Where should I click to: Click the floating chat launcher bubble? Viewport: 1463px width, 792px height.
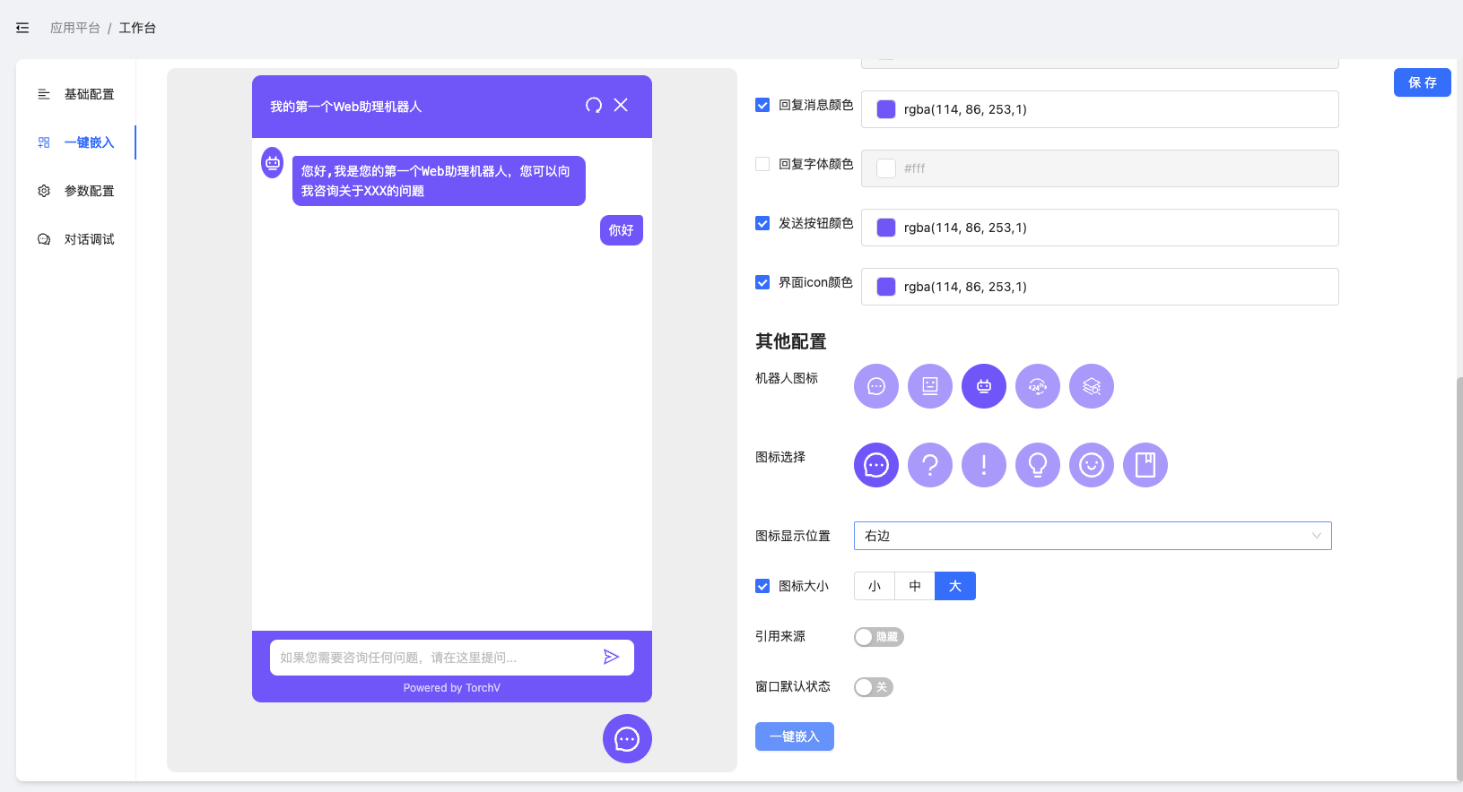(x=627, y=739)
